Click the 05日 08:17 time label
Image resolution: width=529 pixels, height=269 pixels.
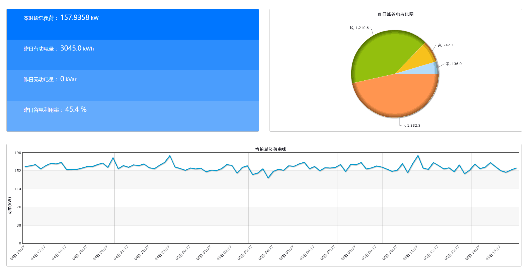(348, 253)
